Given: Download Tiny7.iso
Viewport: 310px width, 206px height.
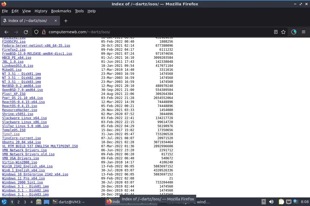Looking at the screenshot, I should [11, 134].
